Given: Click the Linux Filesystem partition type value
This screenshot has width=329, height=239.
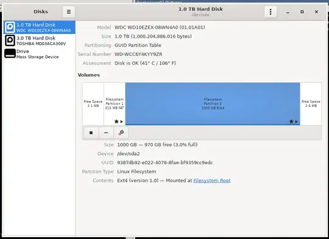Looking at the screenshot, I should pyautogui.click(x=136, y=171).
